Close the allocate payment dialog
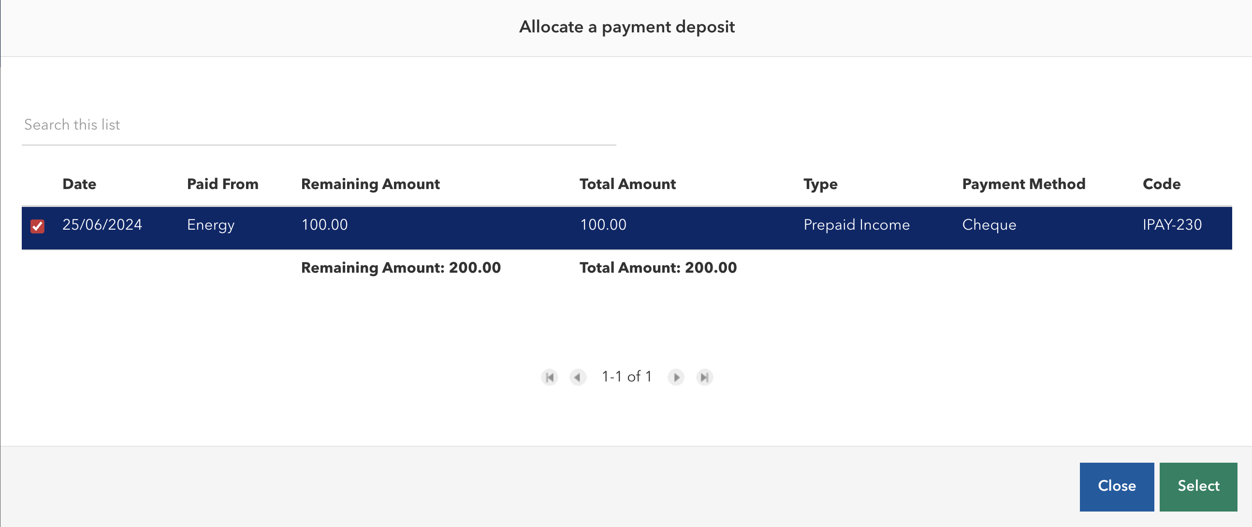 pos(1116,486)
